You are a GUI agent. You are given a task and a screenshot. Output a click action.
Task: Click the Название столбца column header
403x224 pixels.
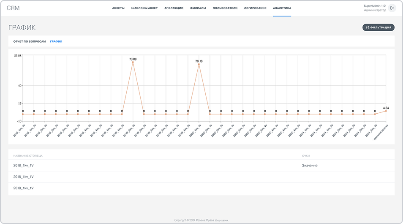point(28,156)
